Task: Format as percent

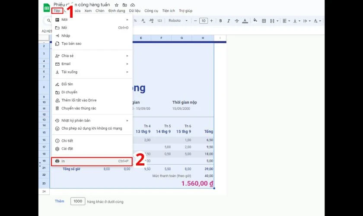Action: pyautogui.click(x=135, y=21)
